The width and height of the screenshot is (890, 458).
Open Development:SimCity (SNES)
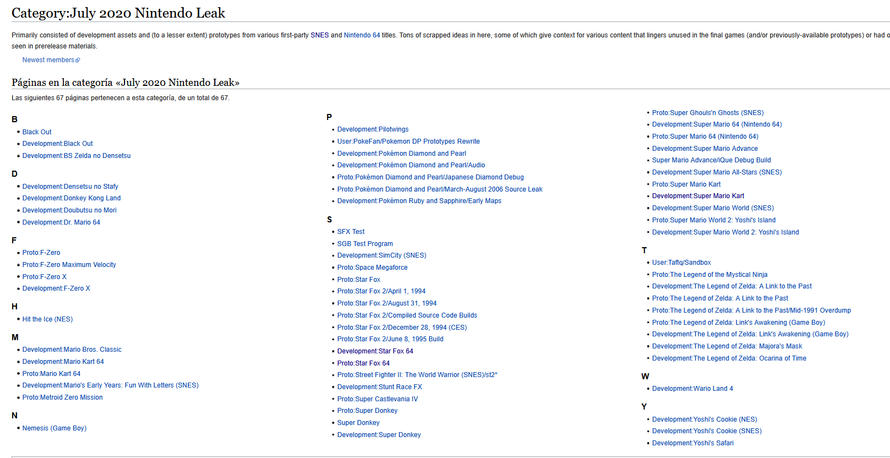382,255
